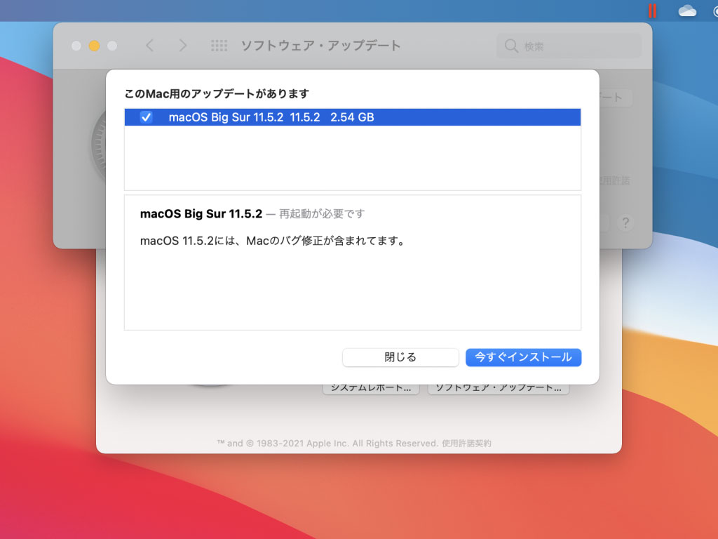The height and width of the screenshot is (539, 718).
Task: Open help via the question mark icon
Action: click(625, 223)
